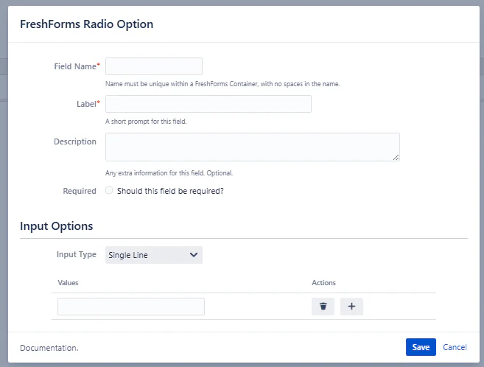Screen dimensions: 484x367
Task: Select the Description text area
Action: [x=252, y=147]
